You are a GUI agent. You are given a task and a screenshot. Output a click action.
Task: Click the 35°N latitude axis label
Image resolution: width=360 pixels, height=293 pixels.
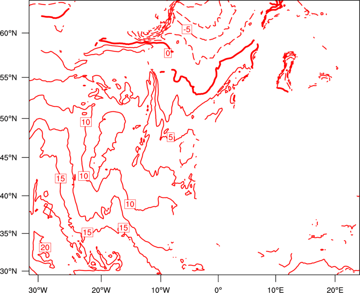click(9, 233)
